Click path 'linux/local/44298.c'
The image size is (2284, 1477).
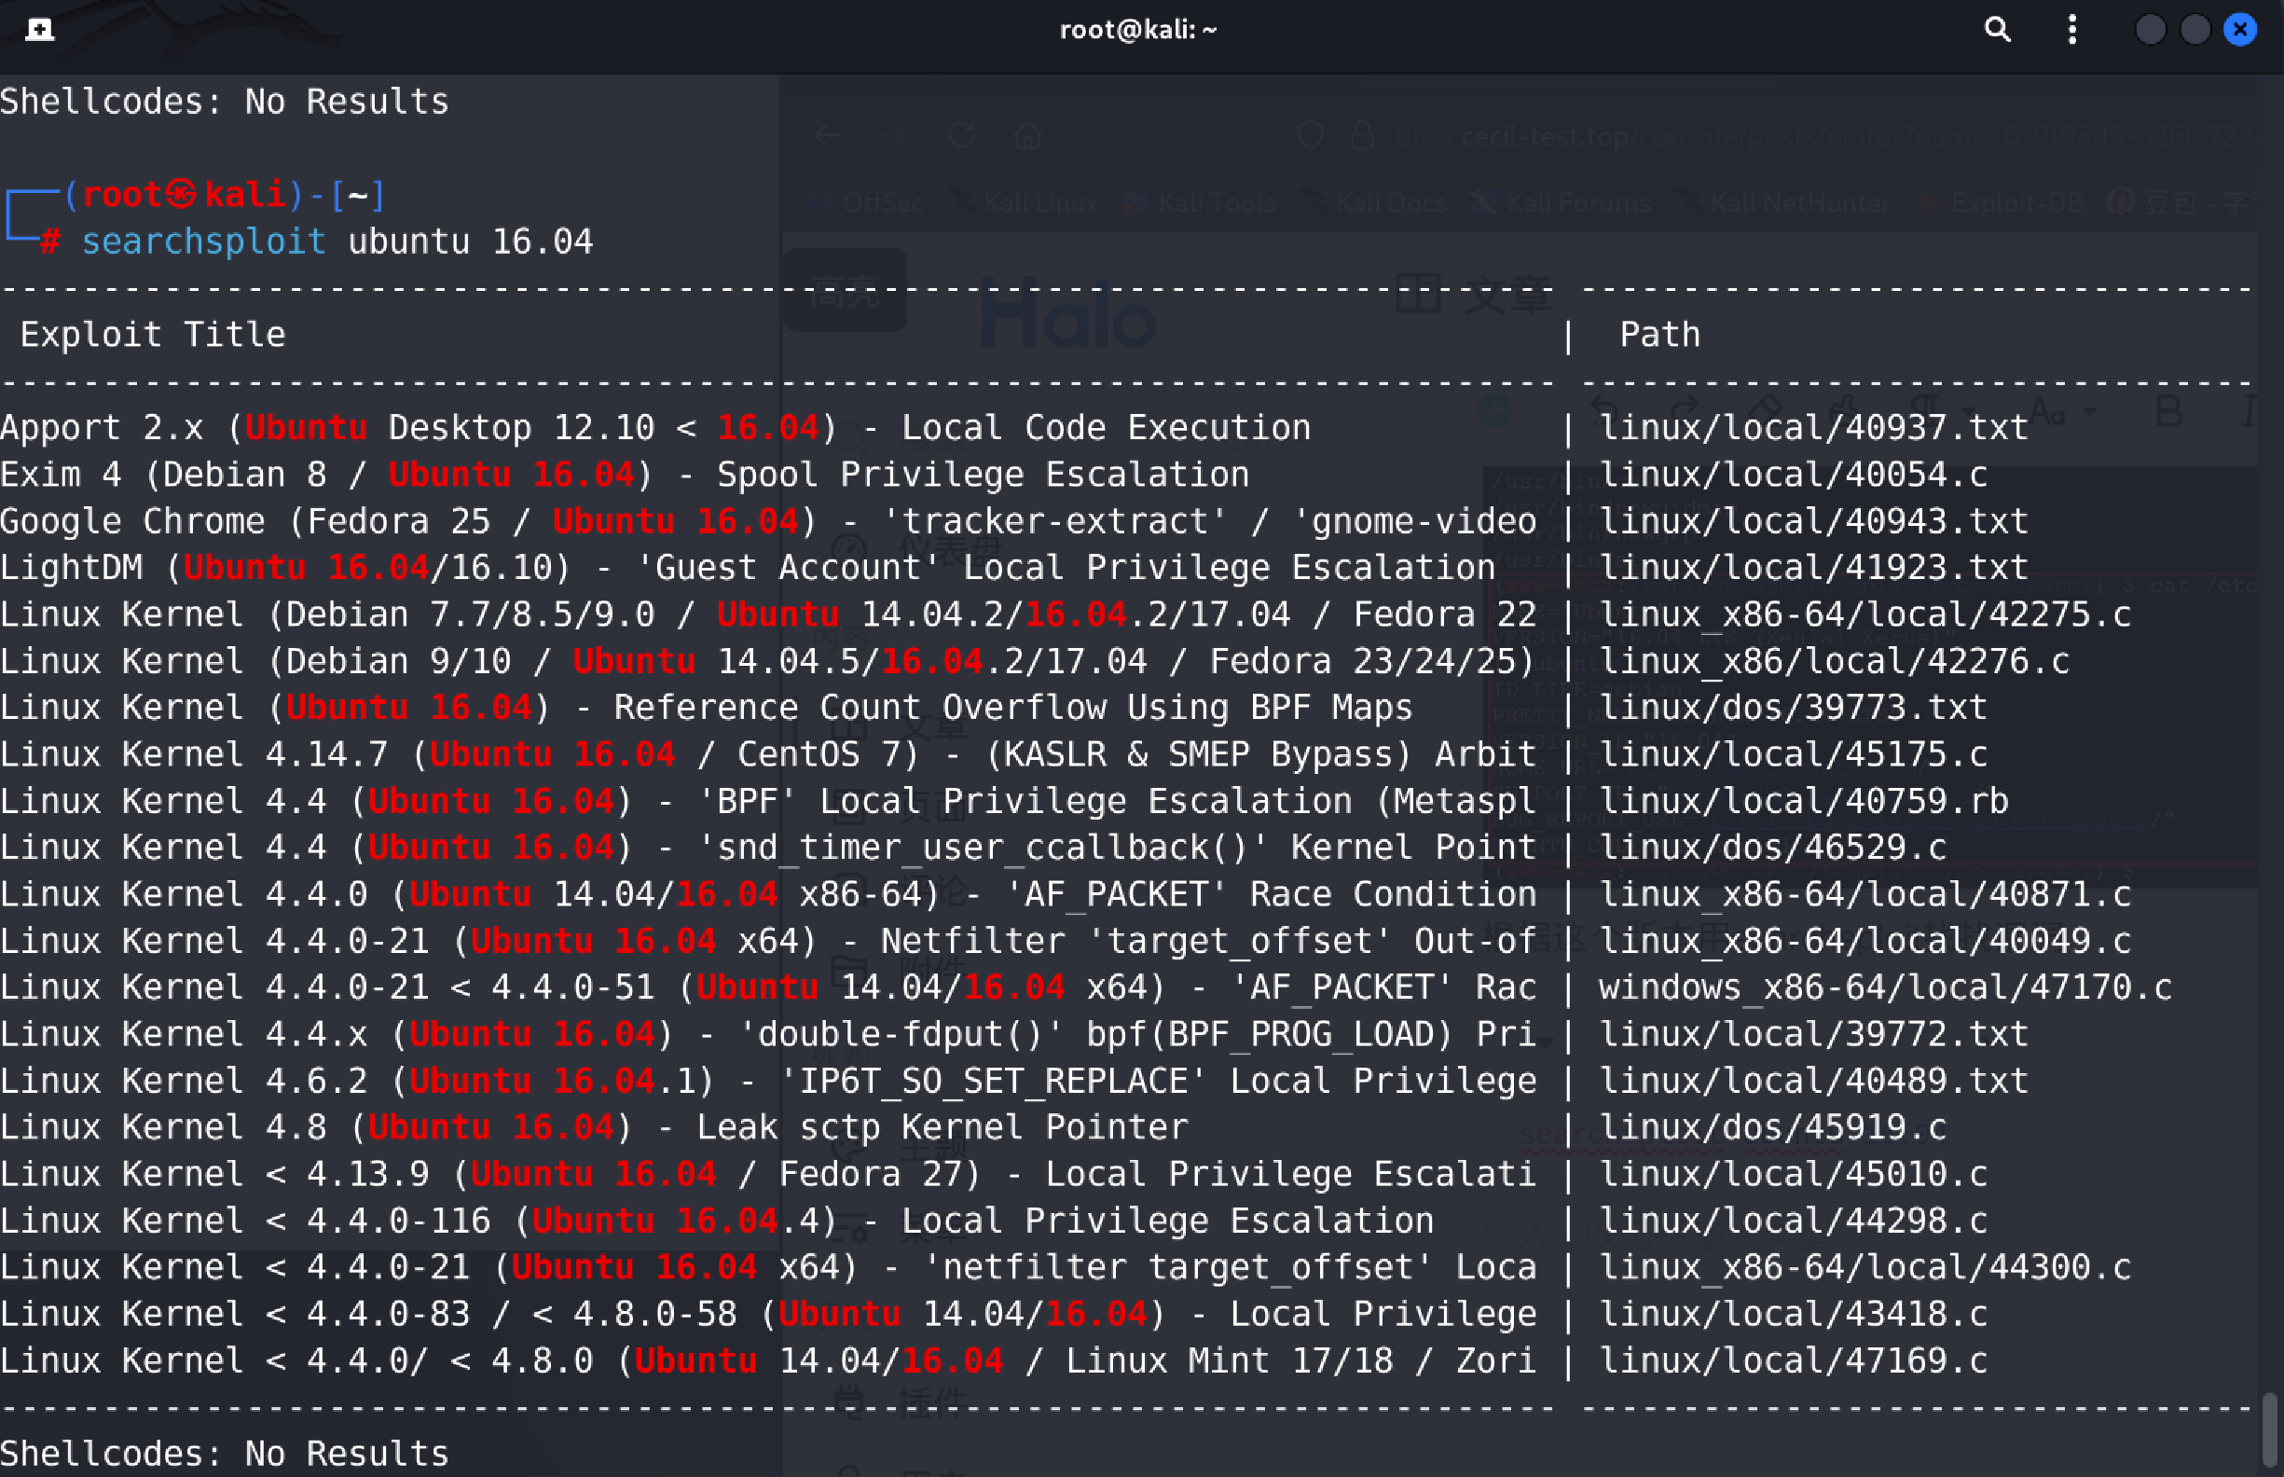pyautogui.click(x=1793, y=1222)
